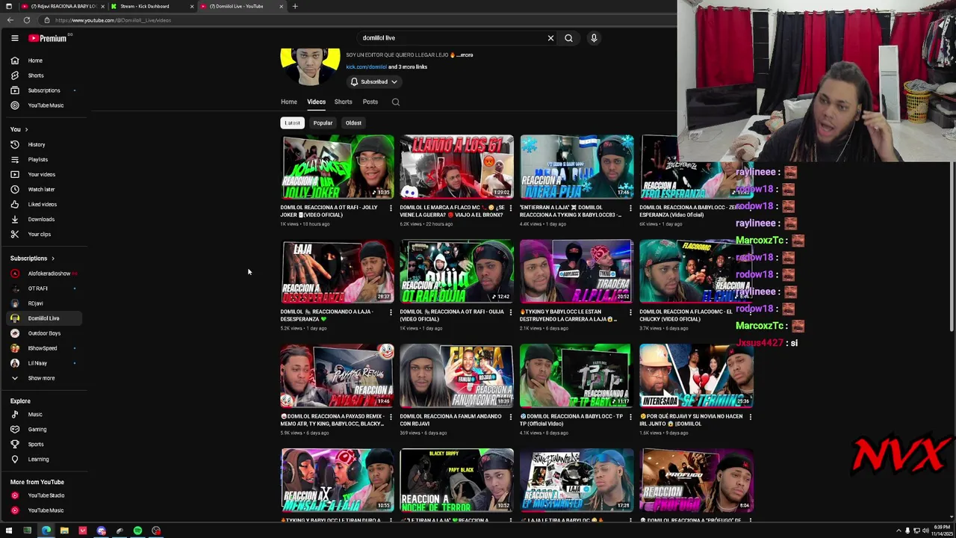Viewport: 956px width, 538px height.
Task: Open Gaming under Explore
Action: coord(37,430)
